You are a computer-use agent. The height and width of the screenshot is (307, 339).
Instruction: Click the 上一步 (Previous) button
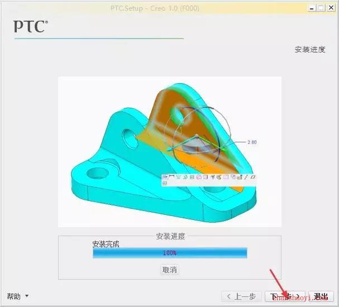(x=241, y=296)
